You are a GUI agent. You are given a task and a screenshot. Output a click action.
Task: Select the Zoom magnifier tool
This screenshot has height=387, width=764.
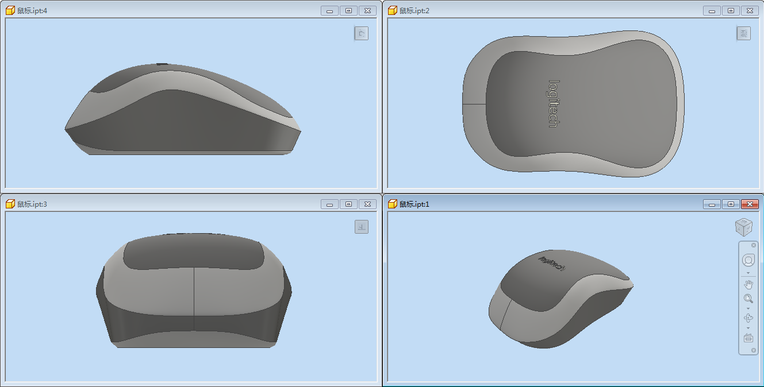tap(748, 299)
